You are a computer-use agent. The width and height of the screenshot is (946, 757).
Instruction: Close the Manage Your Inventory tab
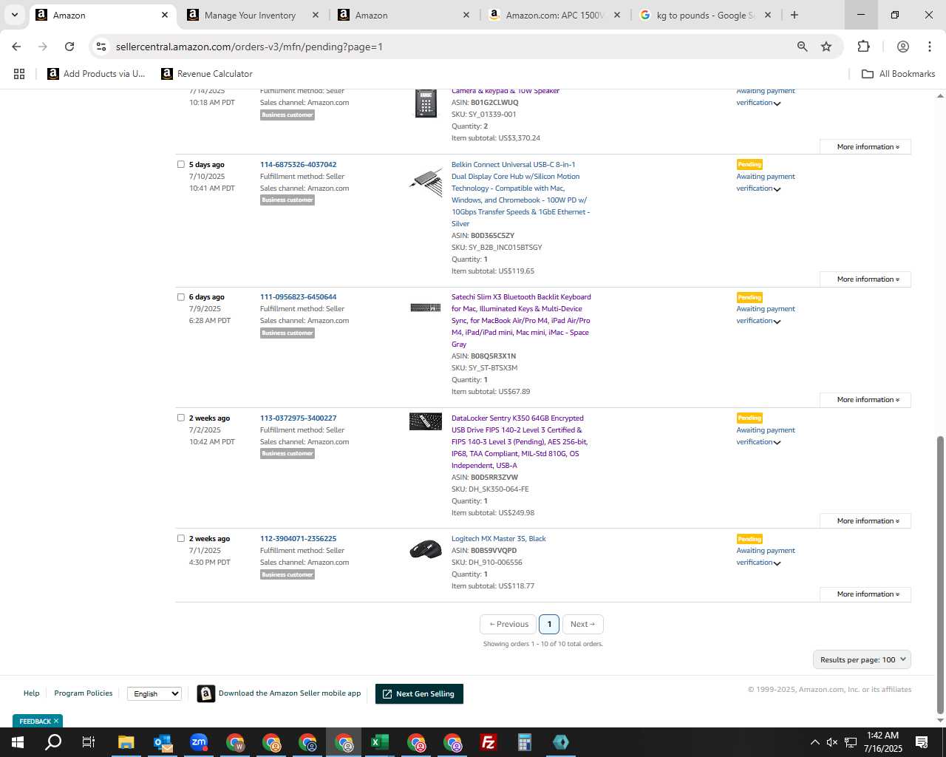[x=315, y=15]
